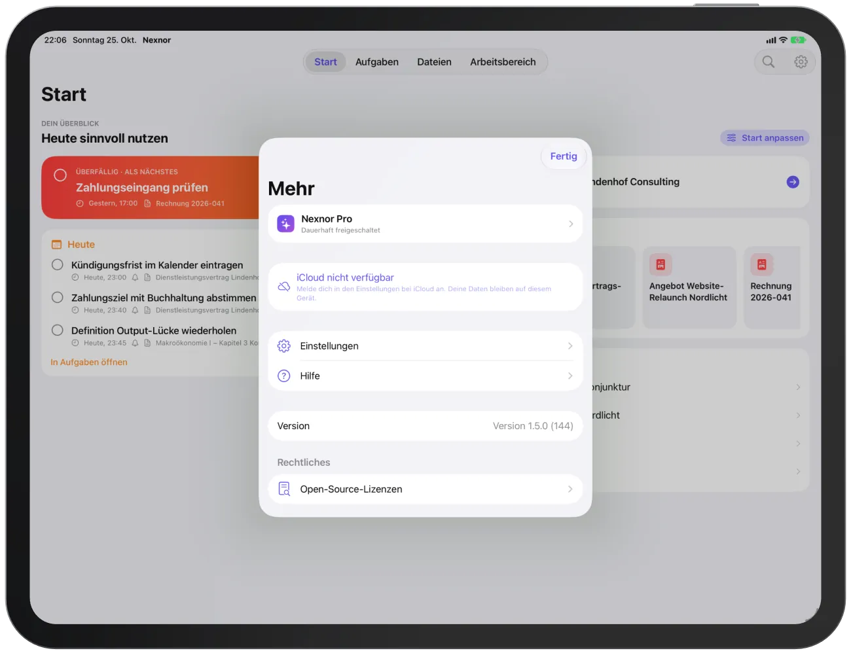The width and height of the screenshot is (851, 653).
Task: Tap the Fertig button
Action: pos(564,156)
